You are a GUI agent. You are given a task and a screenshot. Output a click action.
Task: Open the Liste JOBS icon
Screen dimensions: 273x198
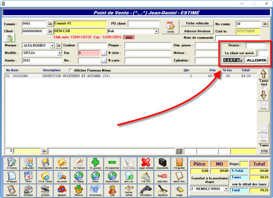click(x=28, y=164)
